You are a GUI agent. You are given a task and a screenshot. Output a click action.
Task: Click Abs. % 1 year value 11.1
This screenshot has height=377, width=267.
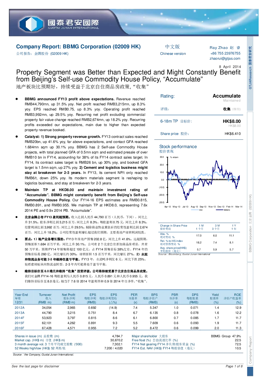231,235
